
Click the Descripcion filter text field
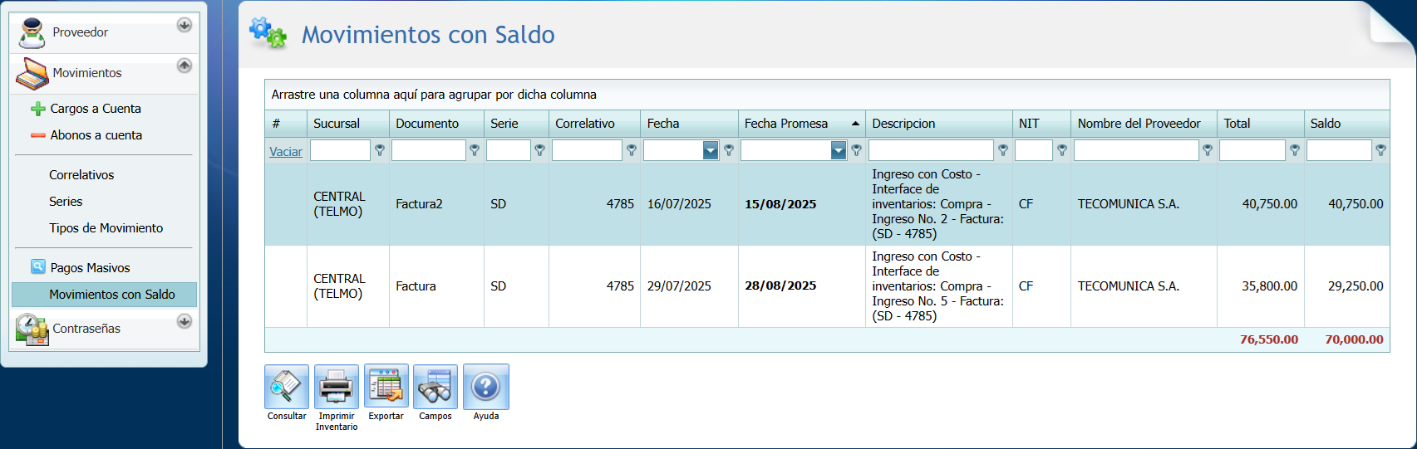pyautogui.click(x=931, y=150)
